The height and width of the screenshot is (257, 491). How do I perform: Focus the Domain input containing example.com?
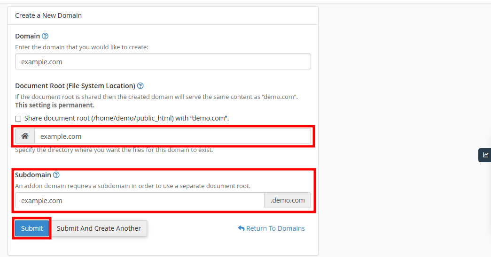pyautogui.click(x=163, y=61)
